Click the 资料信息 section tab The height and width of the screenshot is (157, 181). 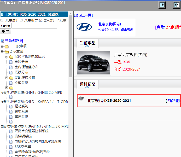87,84
